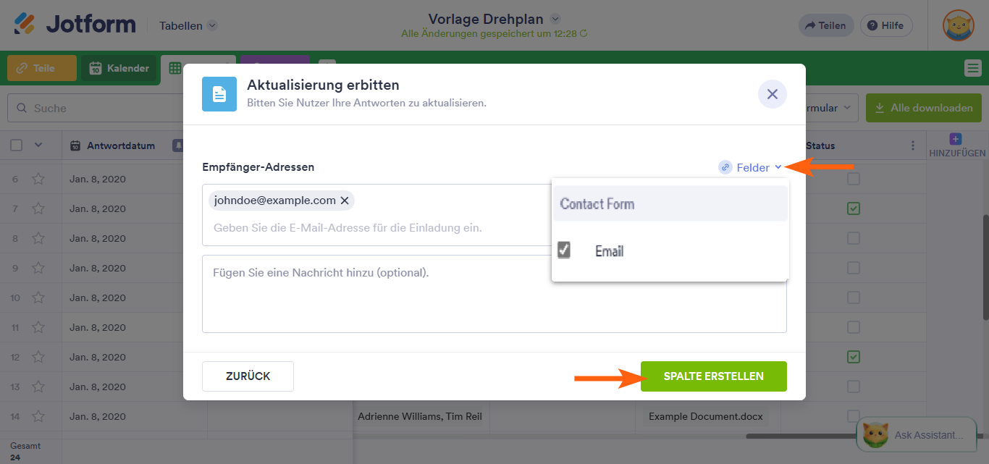Uncheck the Email field checkbox

(563, 250)
